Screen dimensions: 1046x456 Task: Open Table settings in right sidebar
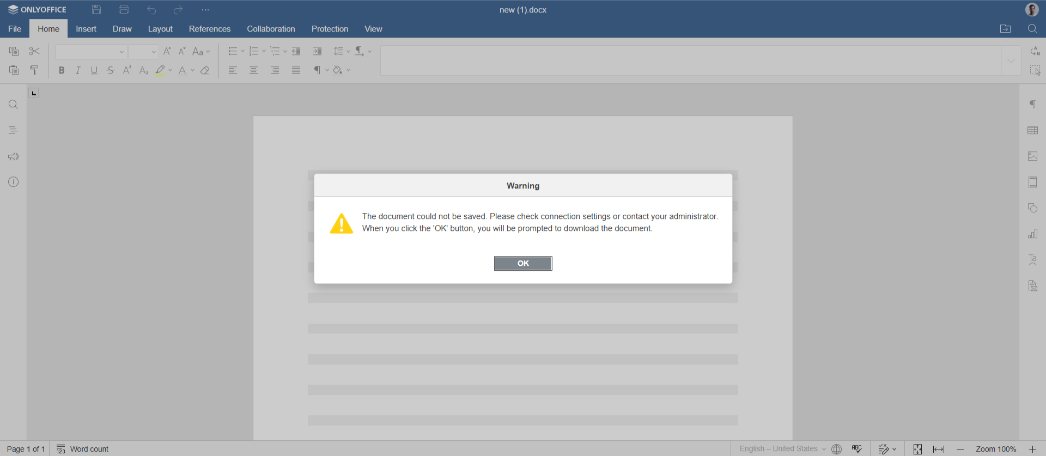(x=1032, y=130)
